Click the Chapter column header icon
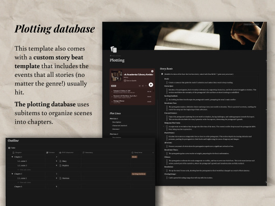The width and height of the screenshot is (275, 206). [13, 153]
